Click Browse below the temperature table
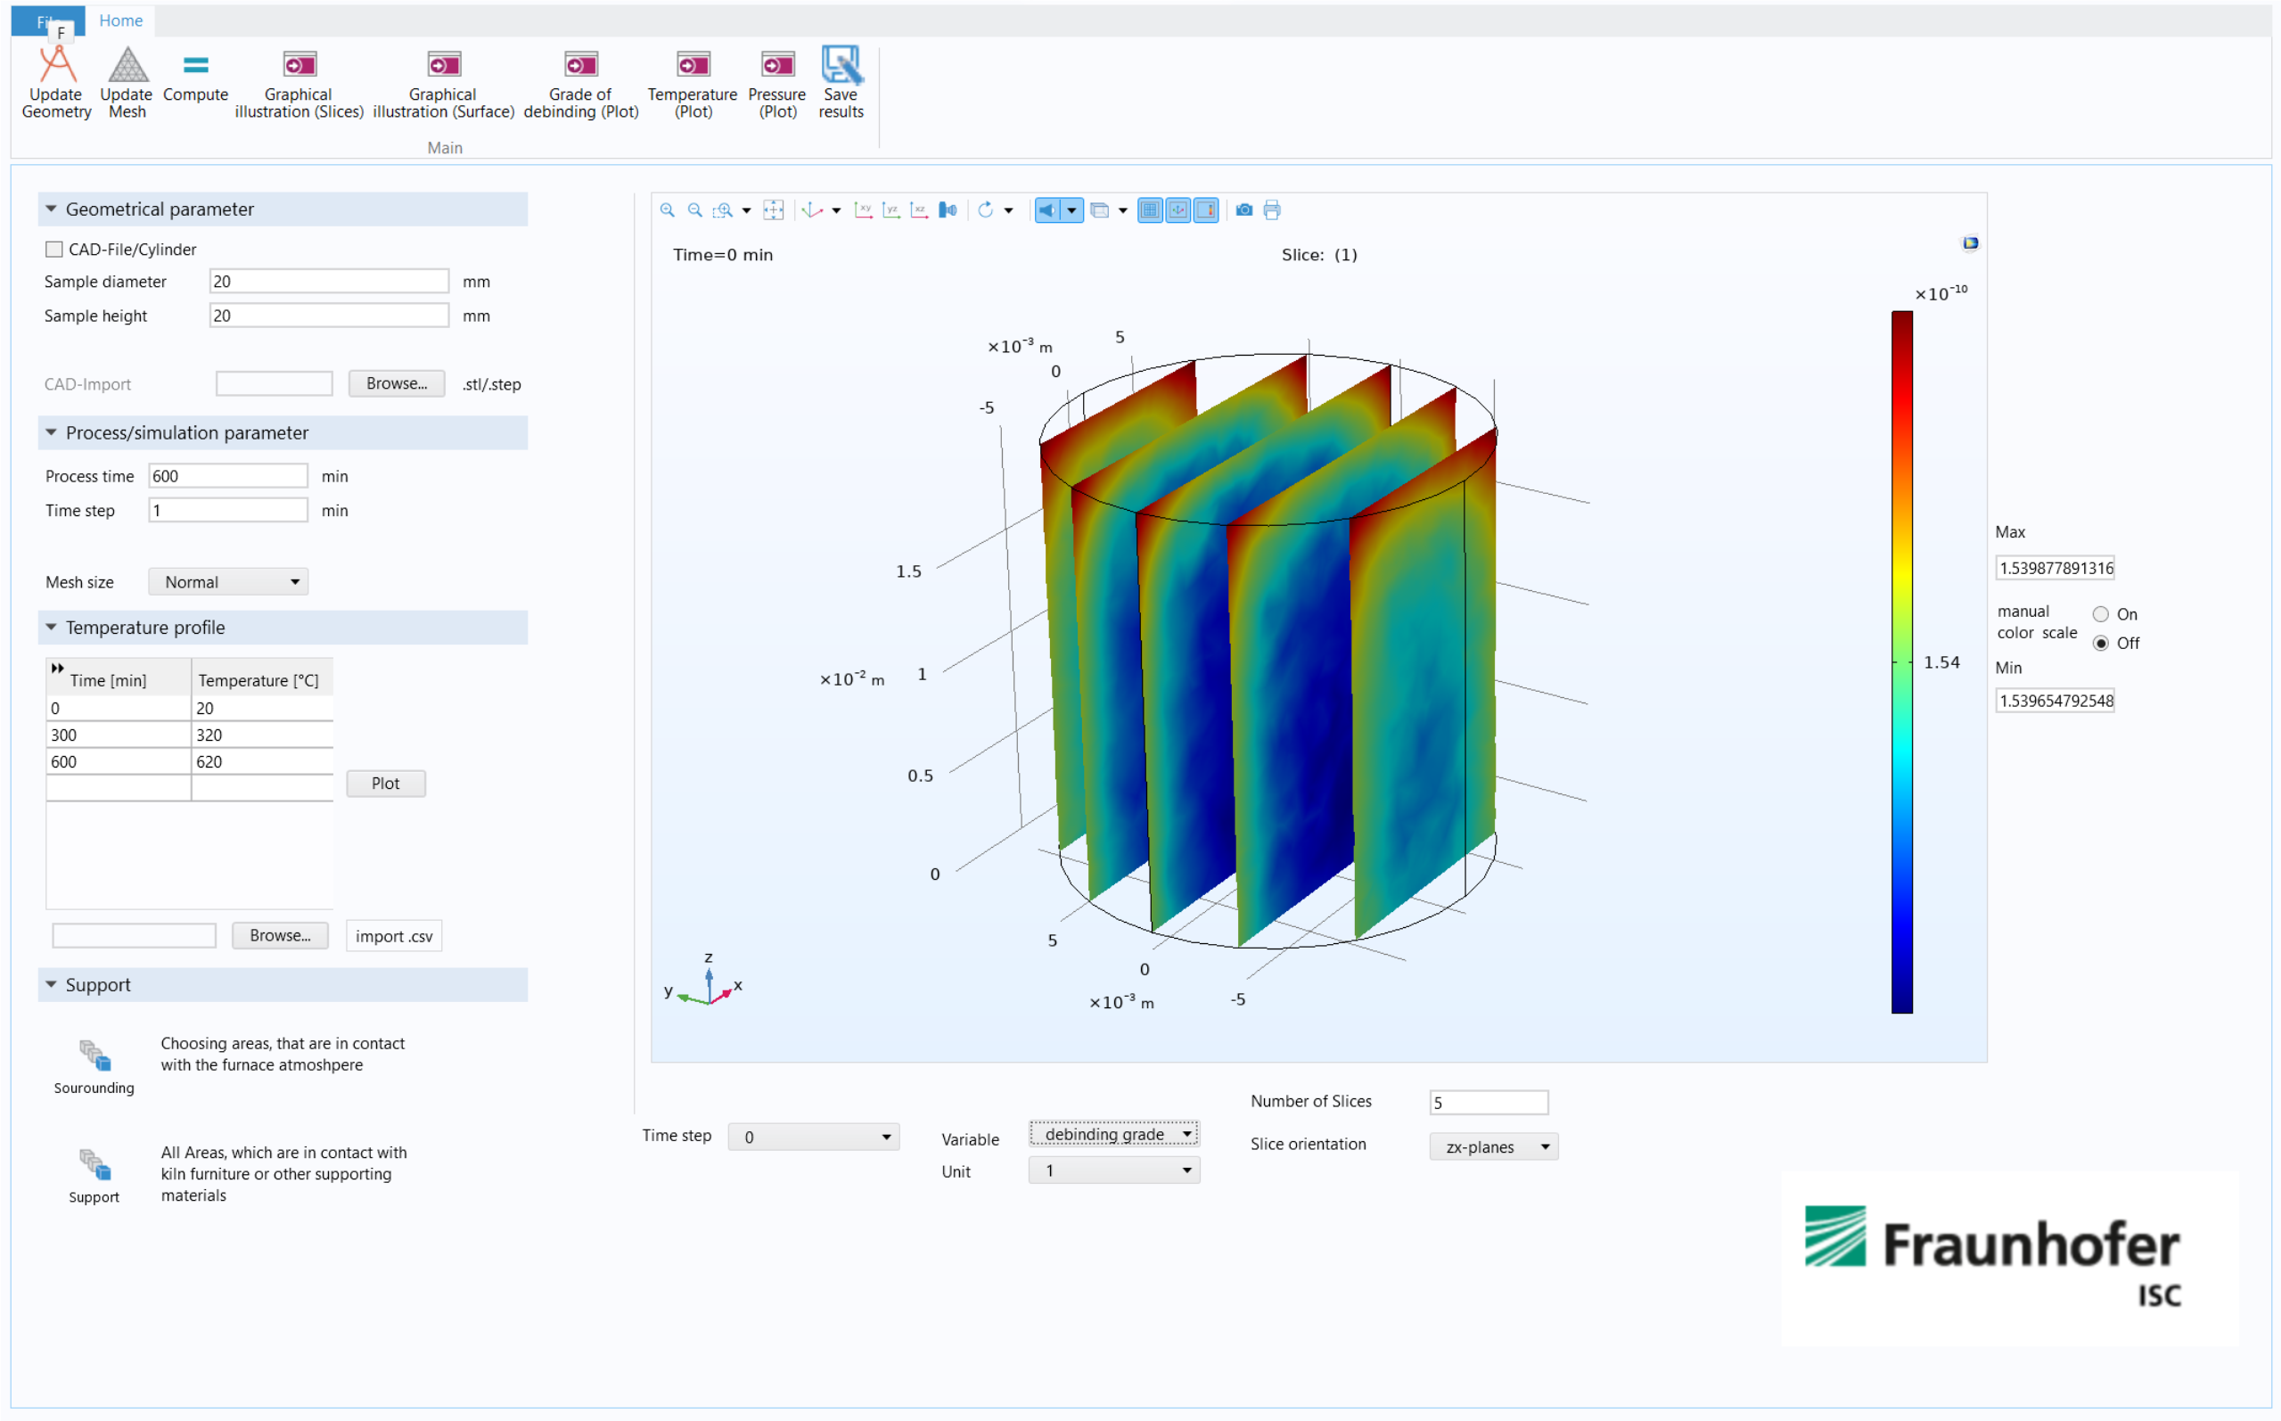Viewport: 2281px width, 1421px height. point(280,936)
